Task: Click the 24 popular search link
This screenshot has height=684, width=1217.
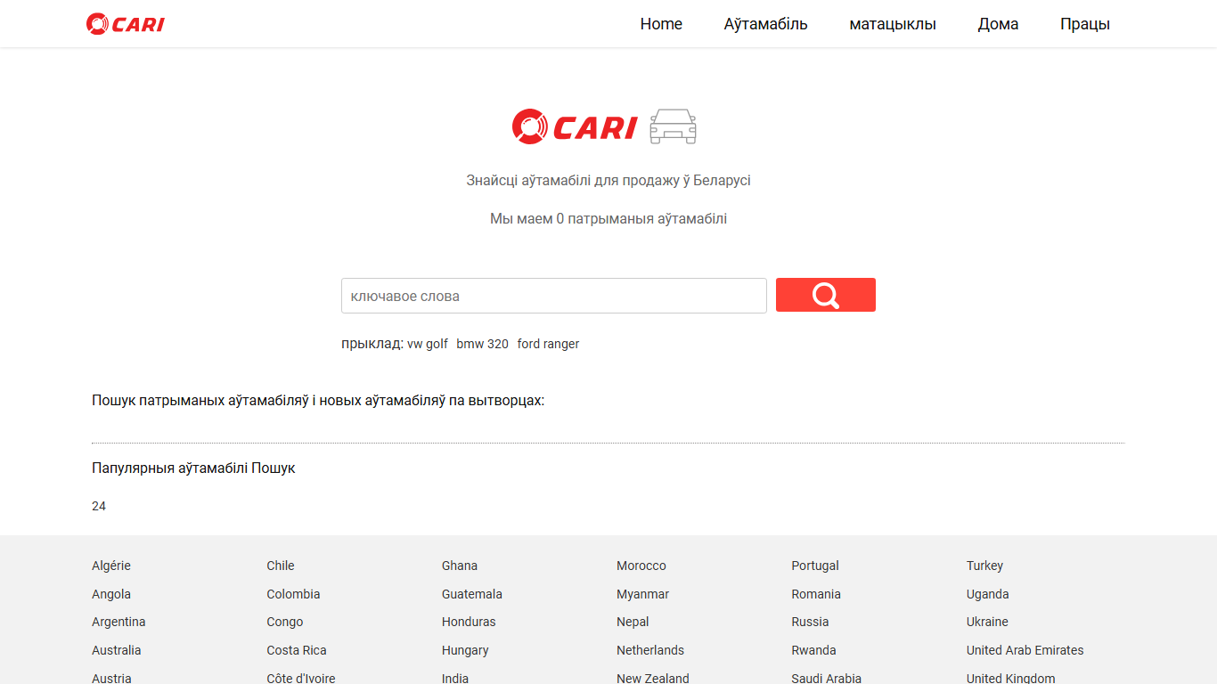Action: point(99,506)
